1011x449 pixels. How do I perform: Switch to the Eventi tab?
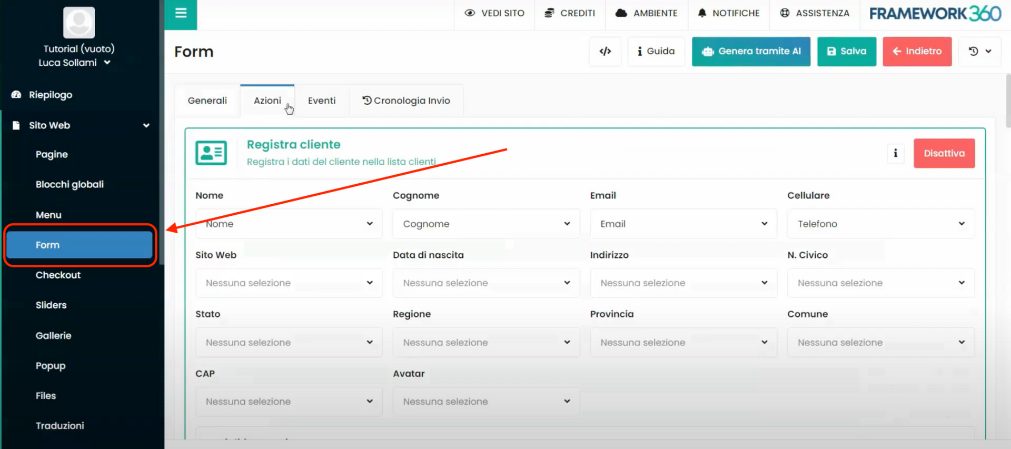tap(321, 101)
